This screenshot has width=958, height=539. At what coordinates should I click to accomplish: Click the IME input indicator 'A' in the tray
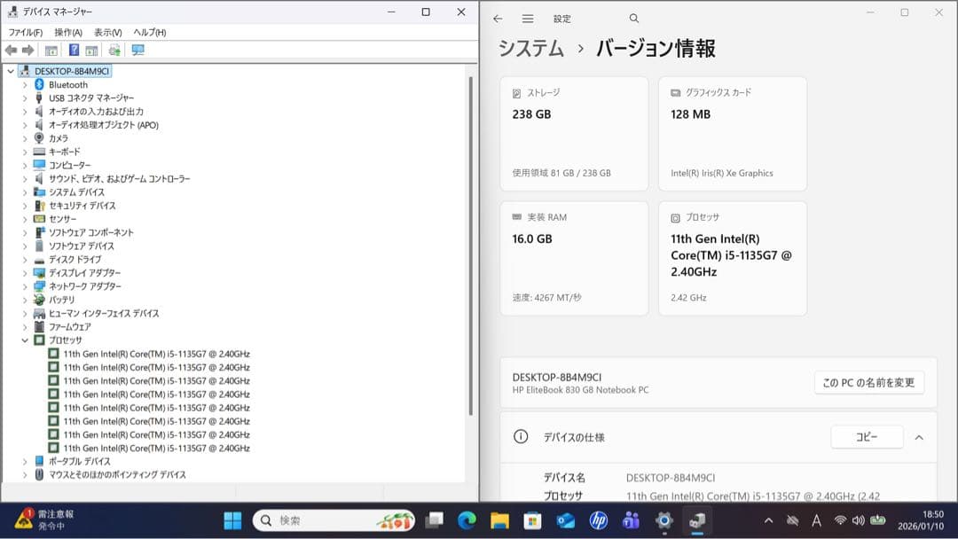point(817,523)
